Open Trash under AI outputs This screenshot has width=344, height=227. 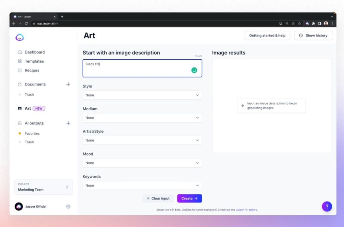point(29,142)
